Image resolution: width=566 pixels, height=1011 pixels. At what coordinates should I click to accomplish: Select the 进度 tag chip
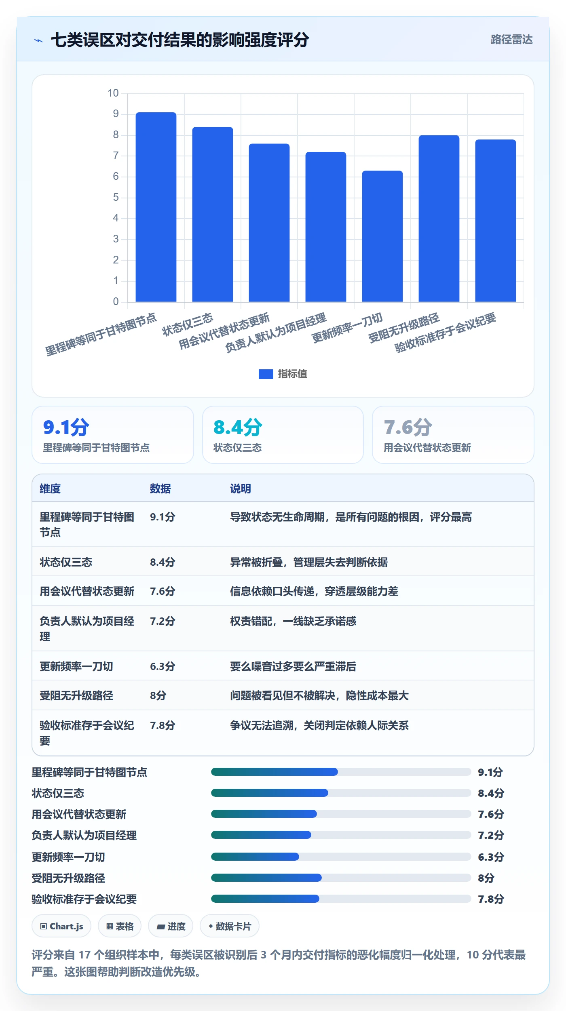click(x=171, y=926)
